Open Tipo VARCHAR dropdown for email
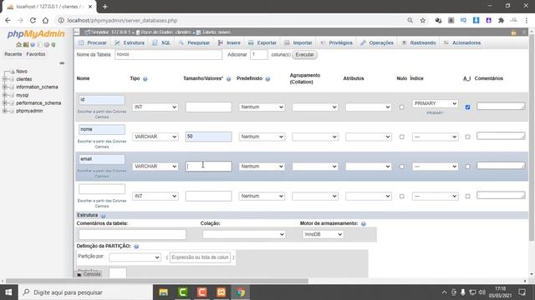 [155, 167]
